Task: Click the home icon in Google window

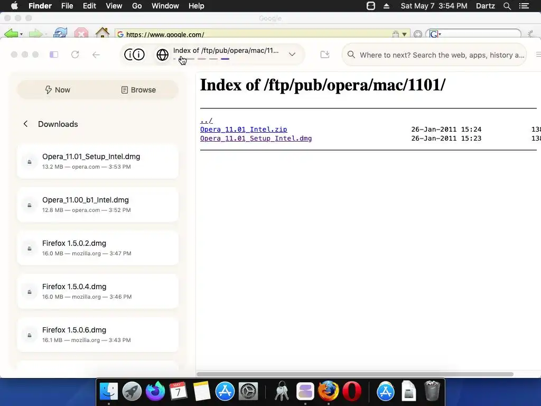Action: click(102, 33)
